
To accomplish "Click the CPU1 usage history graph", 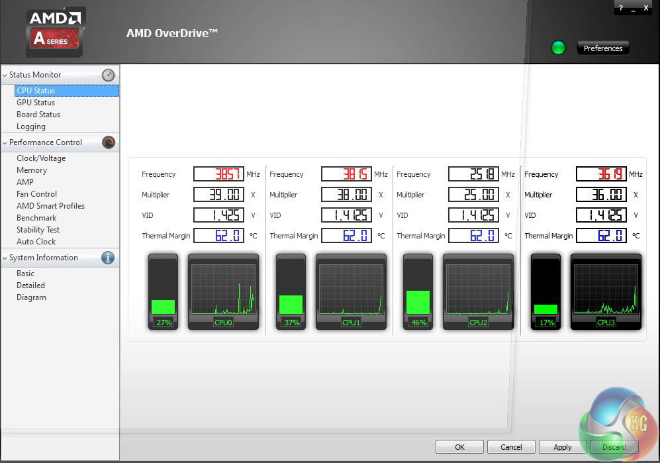I will pyautogui.click(x=351, y=291).
